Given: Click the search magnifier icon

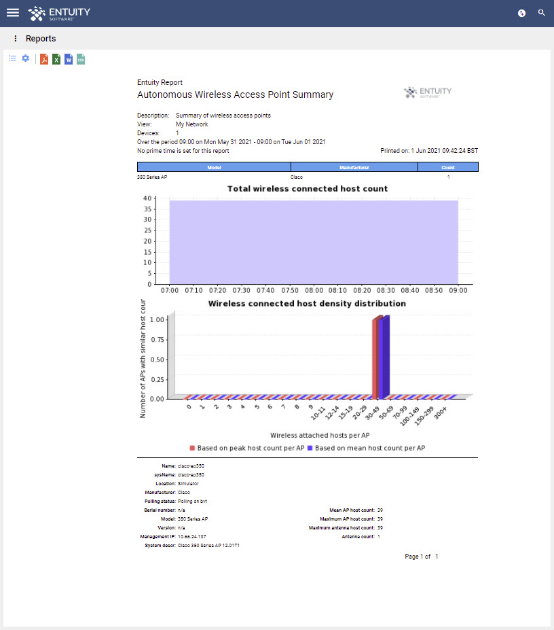Looking at the screenshot, I should pyautogui.click(x=541, y=12).
